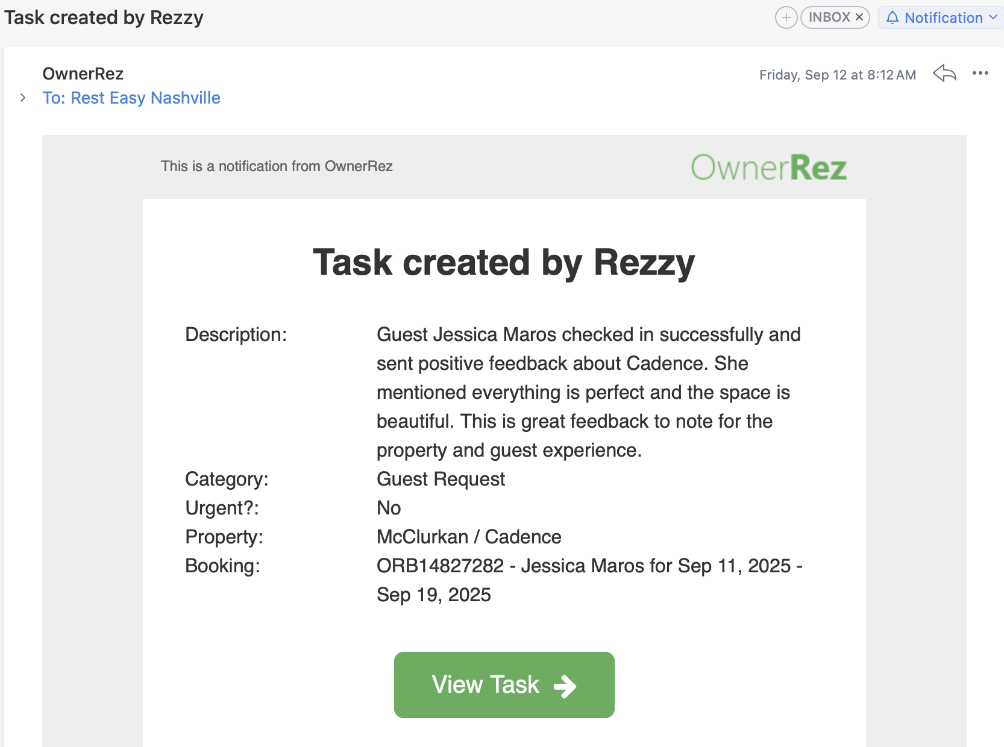Click the booking ID ORB14827282 text
1004x747 pixels.
[440, 566]
